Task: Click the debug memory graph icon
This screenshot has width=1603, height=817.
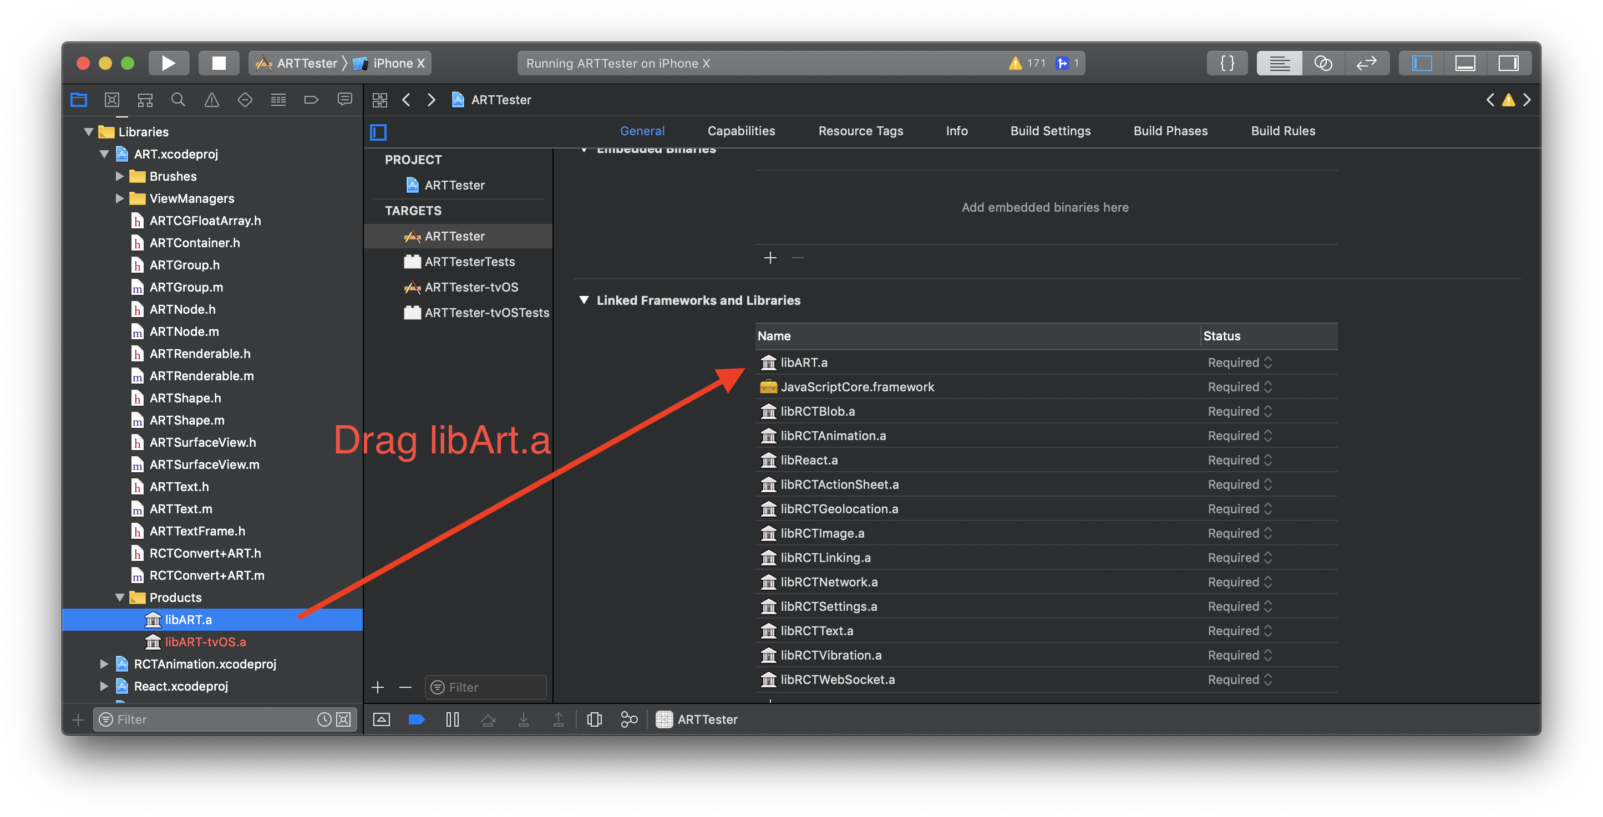Action: pyautogui.click(x=629, y=719)
